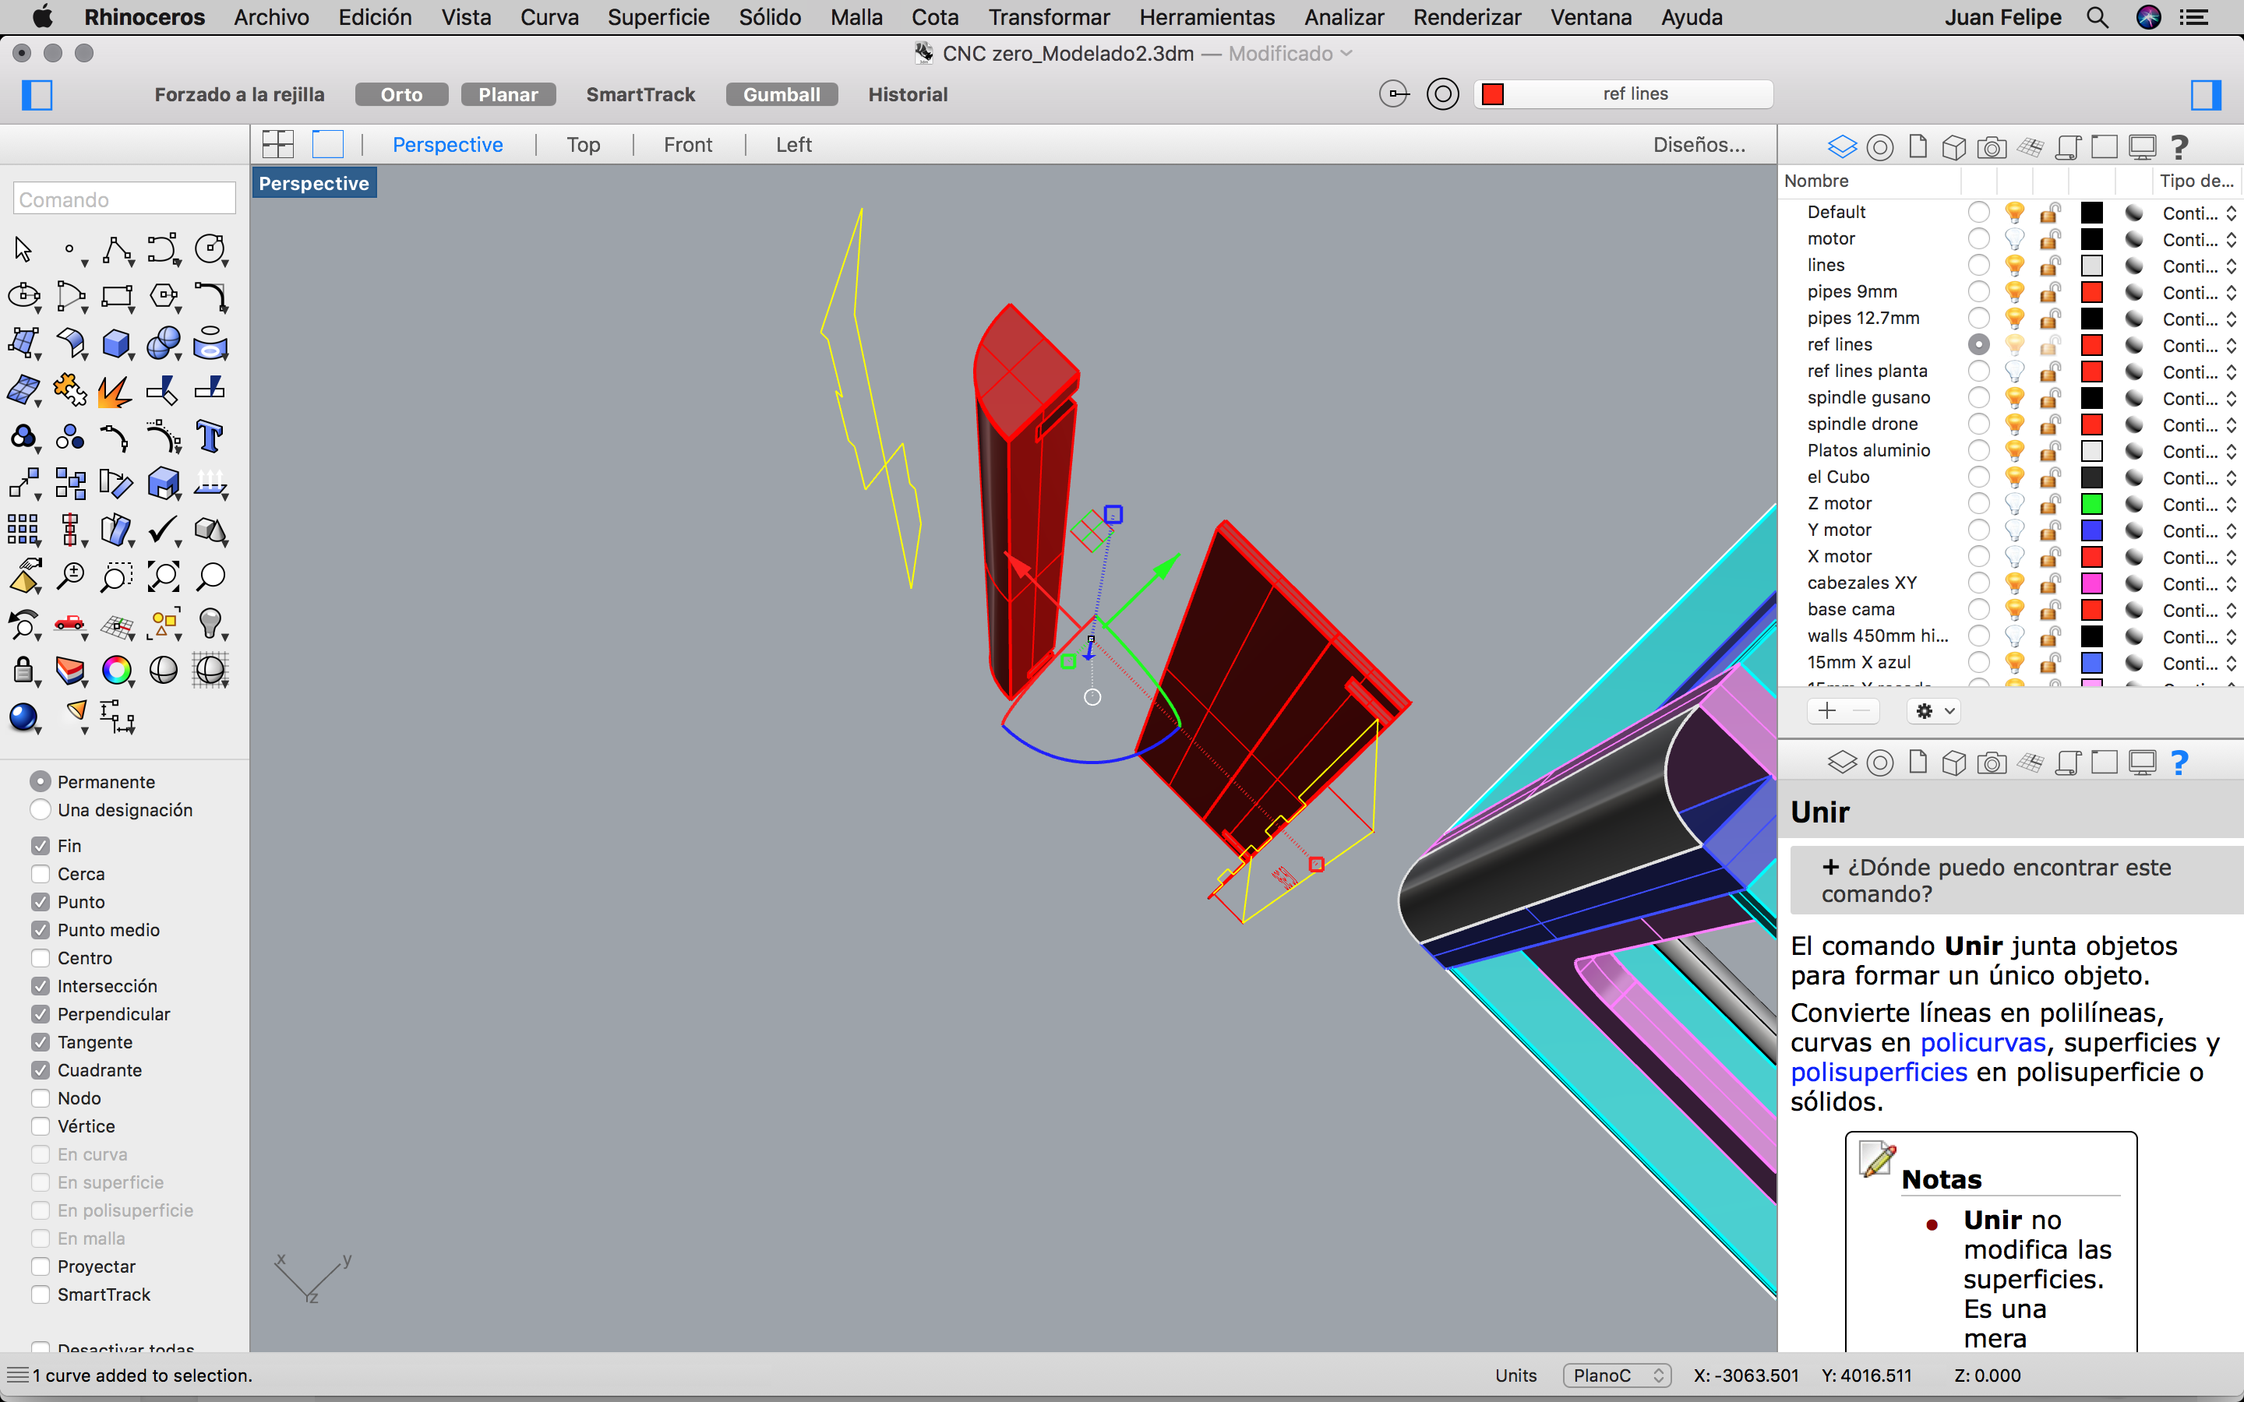
Task: Select the Polyline tool icon
Action: tap(117, 249)
